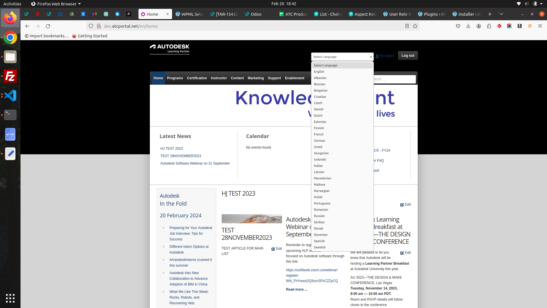Choose German from language list
This screenshot has height=308, width=547.
click(x=342, y=141)
